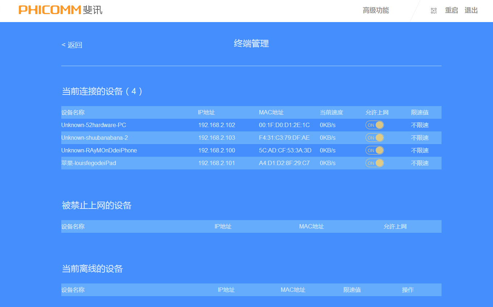The height and width of the screenshot is (307, 493).
Task: Click the 返回 back link
Action: 71,45
